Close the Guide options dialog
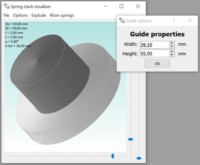The height and width of the screenshot is (165, 200). 190,21
